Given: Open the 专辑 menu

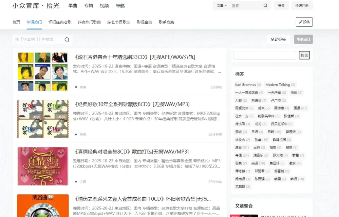Looking at the screenshot, I should coord(89,6).
